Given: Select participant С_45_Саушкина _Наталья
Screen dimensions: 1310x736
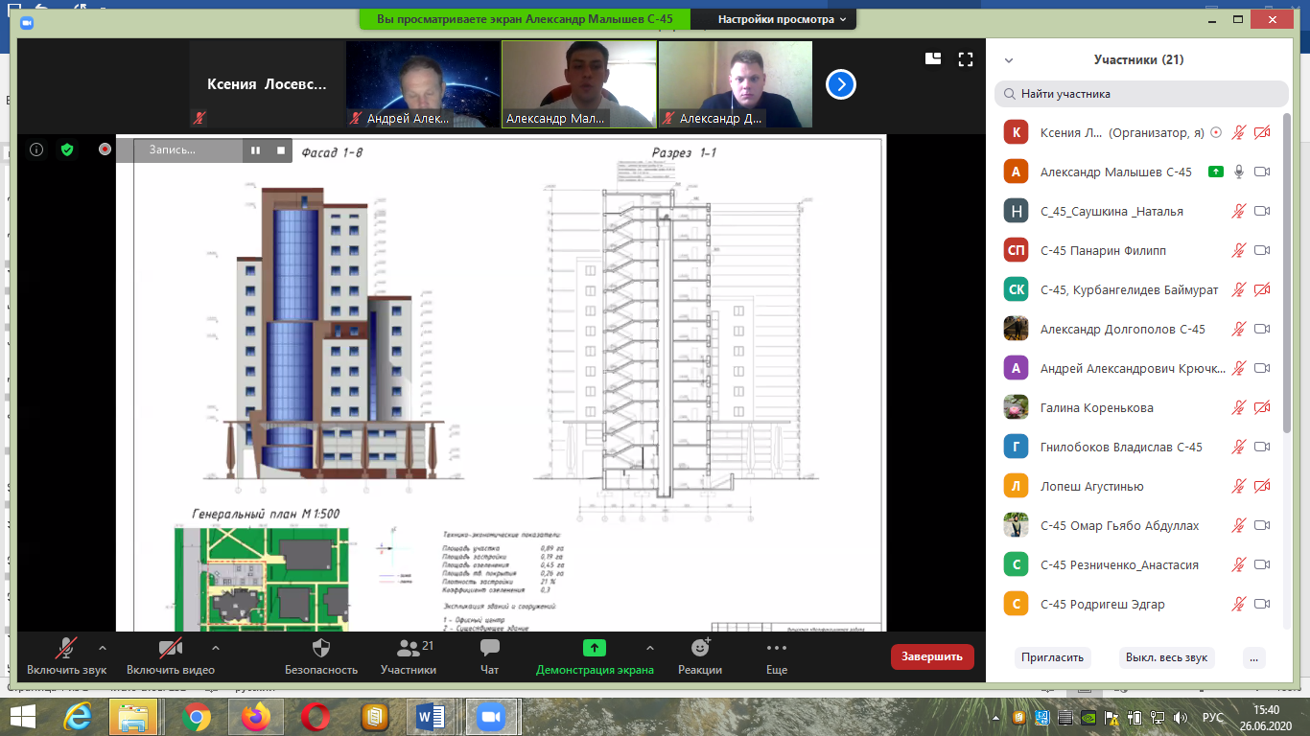Looking at the screenshot, I should (x=1140, y=211).
